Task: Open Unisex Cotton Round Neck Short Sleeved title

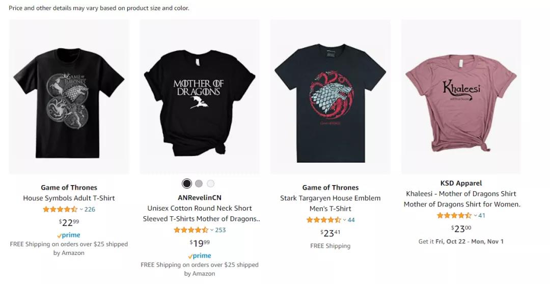Action: (200, 213)
